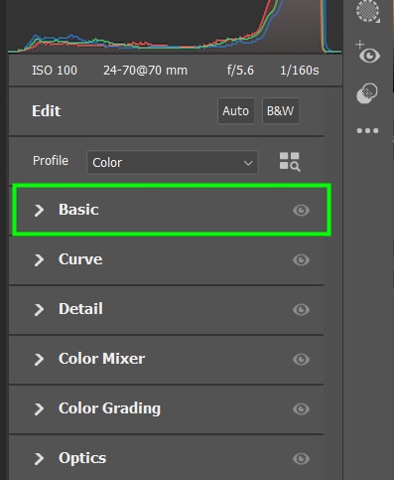This screenshot has width=394, height=480.
Task: Open the Color profile dropdown
Action: click(x=173, y=162)
